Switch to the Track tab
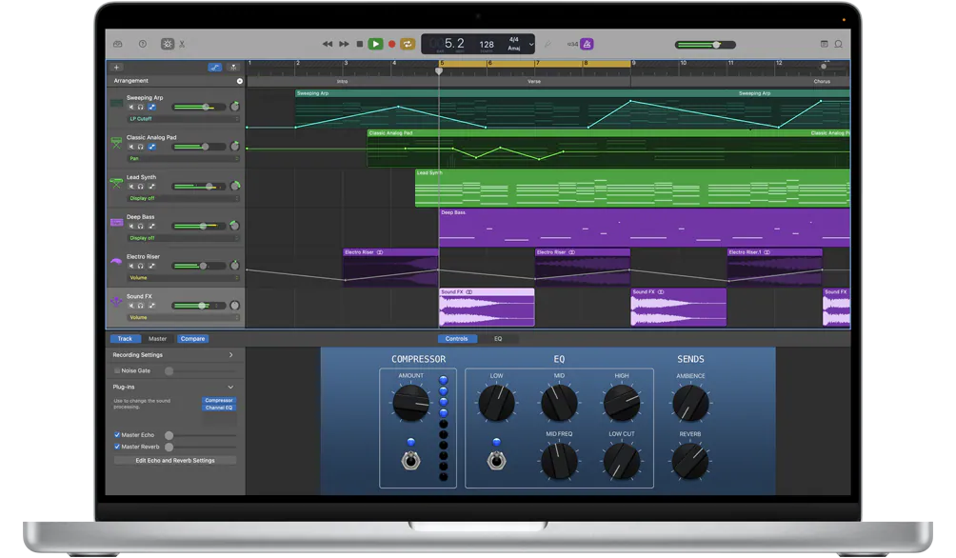Viewport: 956px width, 558px height. click(125, 338)
